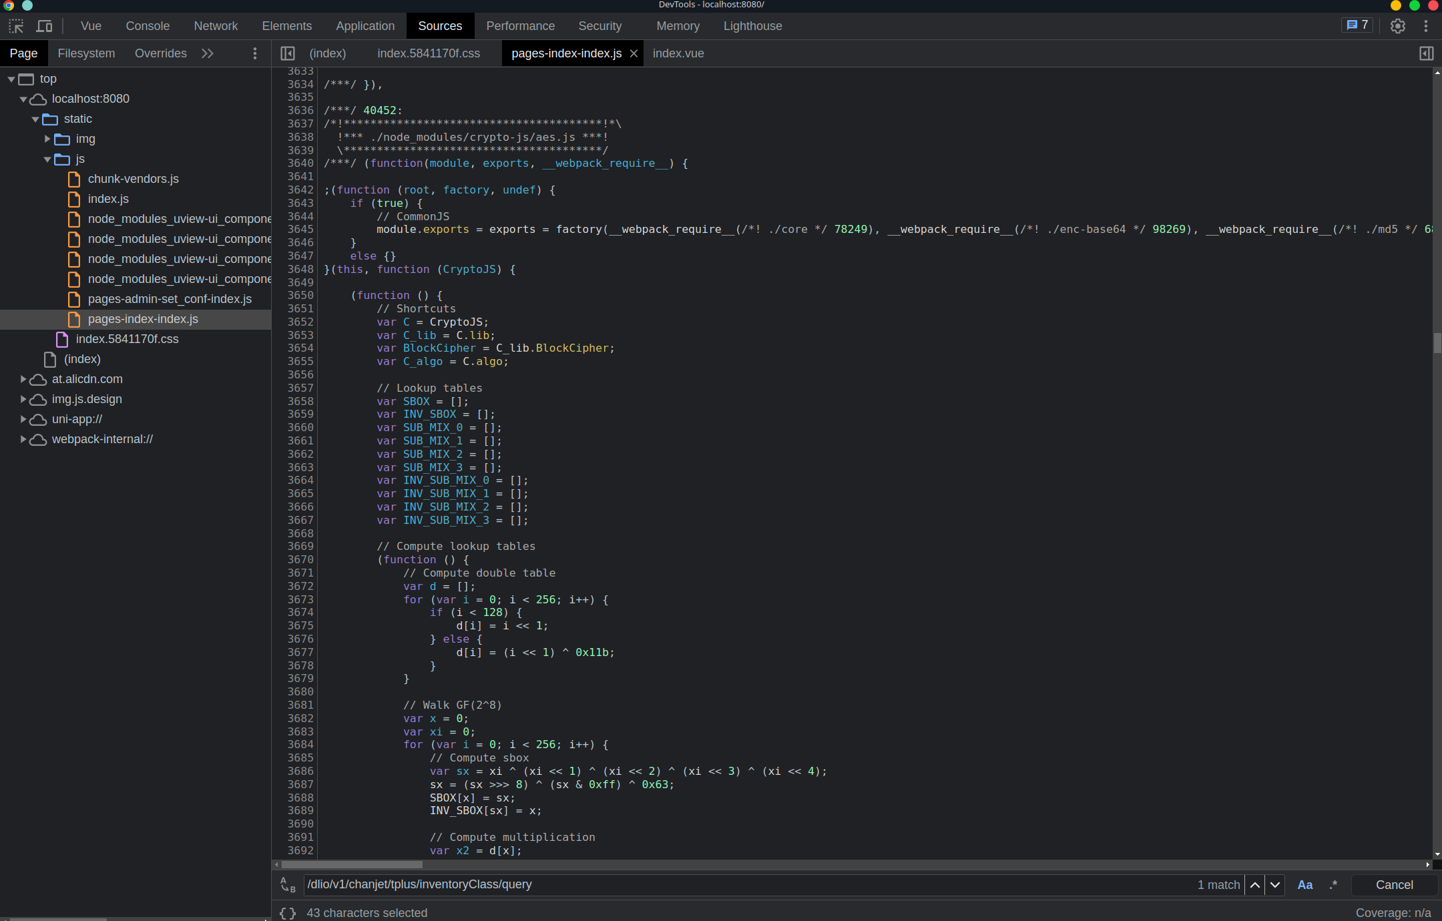Open the index.vue editor tab

678,53
